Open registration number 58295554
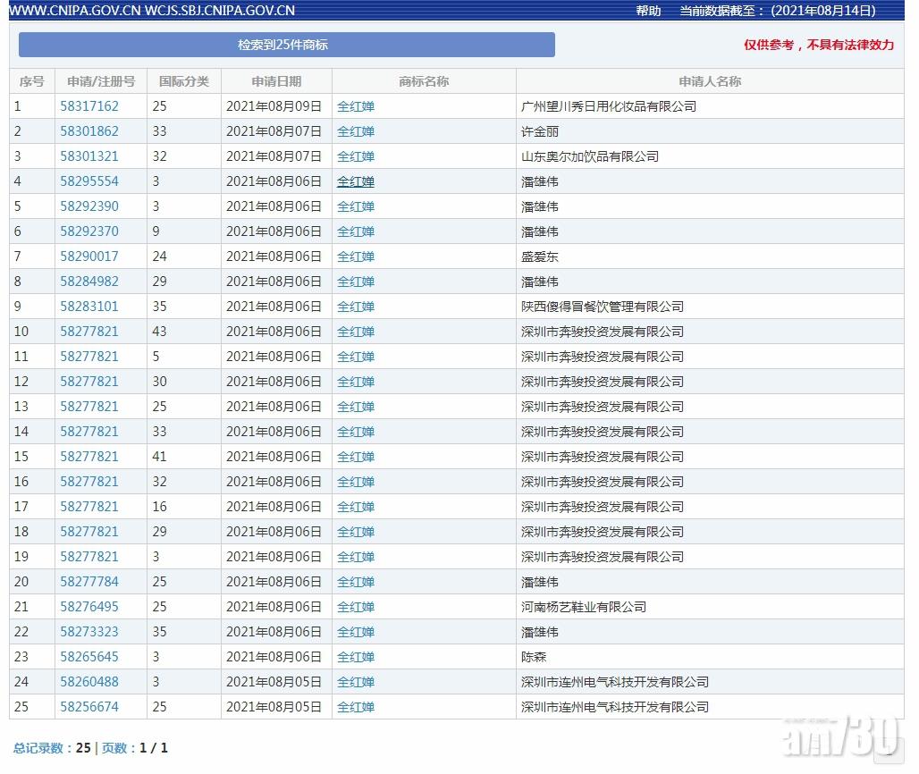Image resolution: width=919 pixels, height=774 pixels. point(89,181)
